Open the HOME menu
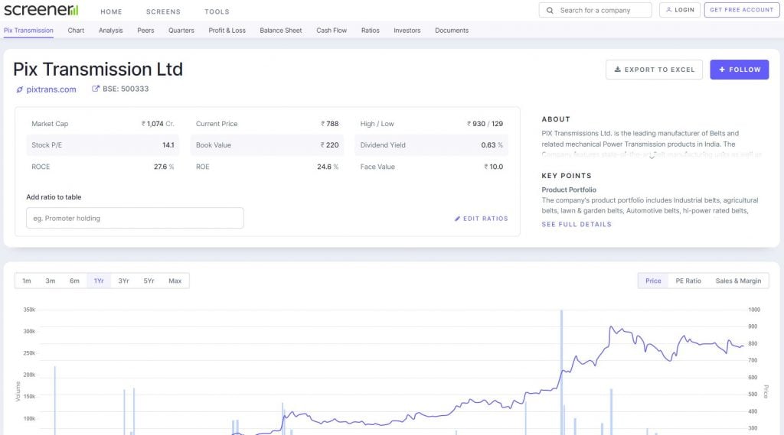 pos(111,11)
